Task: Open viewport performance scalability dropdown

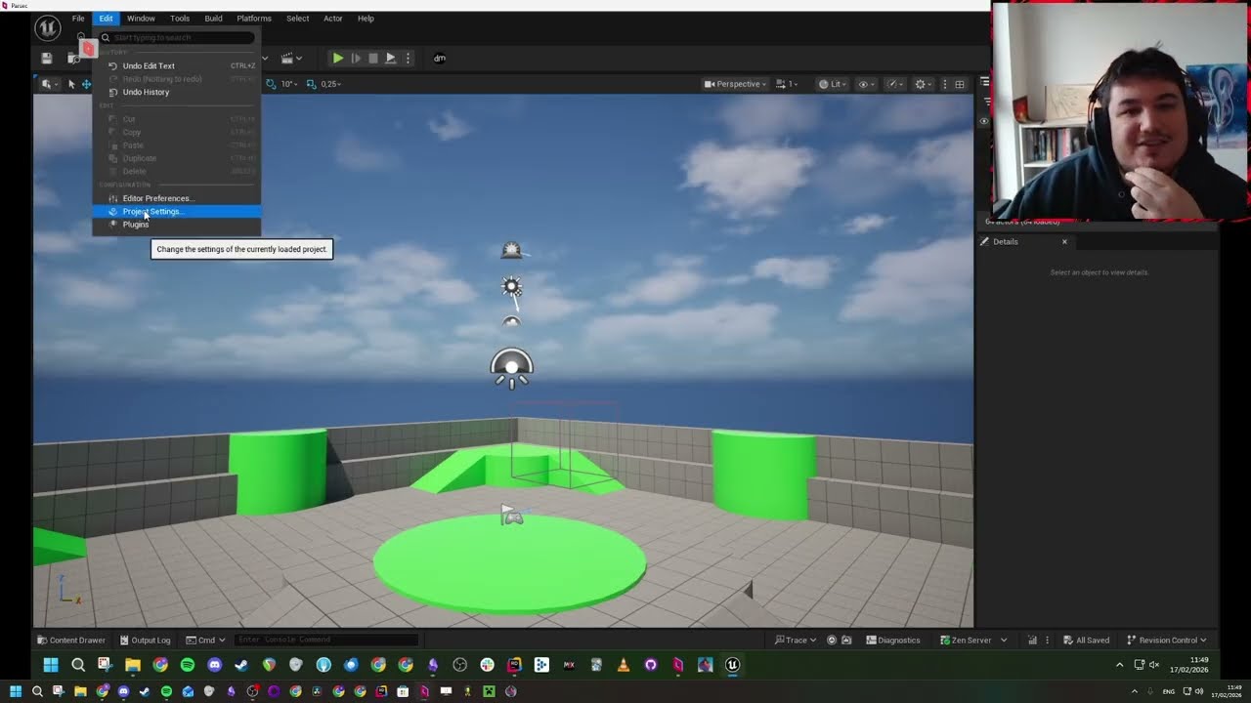Action: [x=894, y=84]
